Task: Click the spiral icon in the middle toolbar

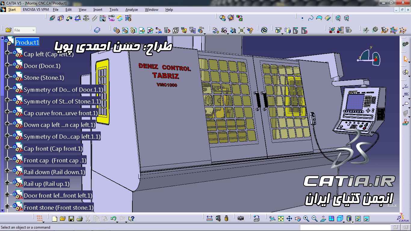Action: click(264, 30)
